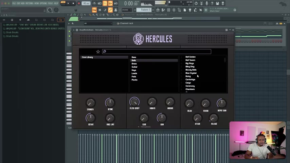Open the help question mark icon
Image resolution: width=290 pixels, height=163 pixels.
[x=212, y=3]
